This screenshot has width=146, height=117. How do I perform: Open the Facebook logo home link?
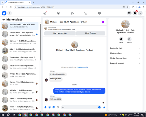(x=4, y=13)
